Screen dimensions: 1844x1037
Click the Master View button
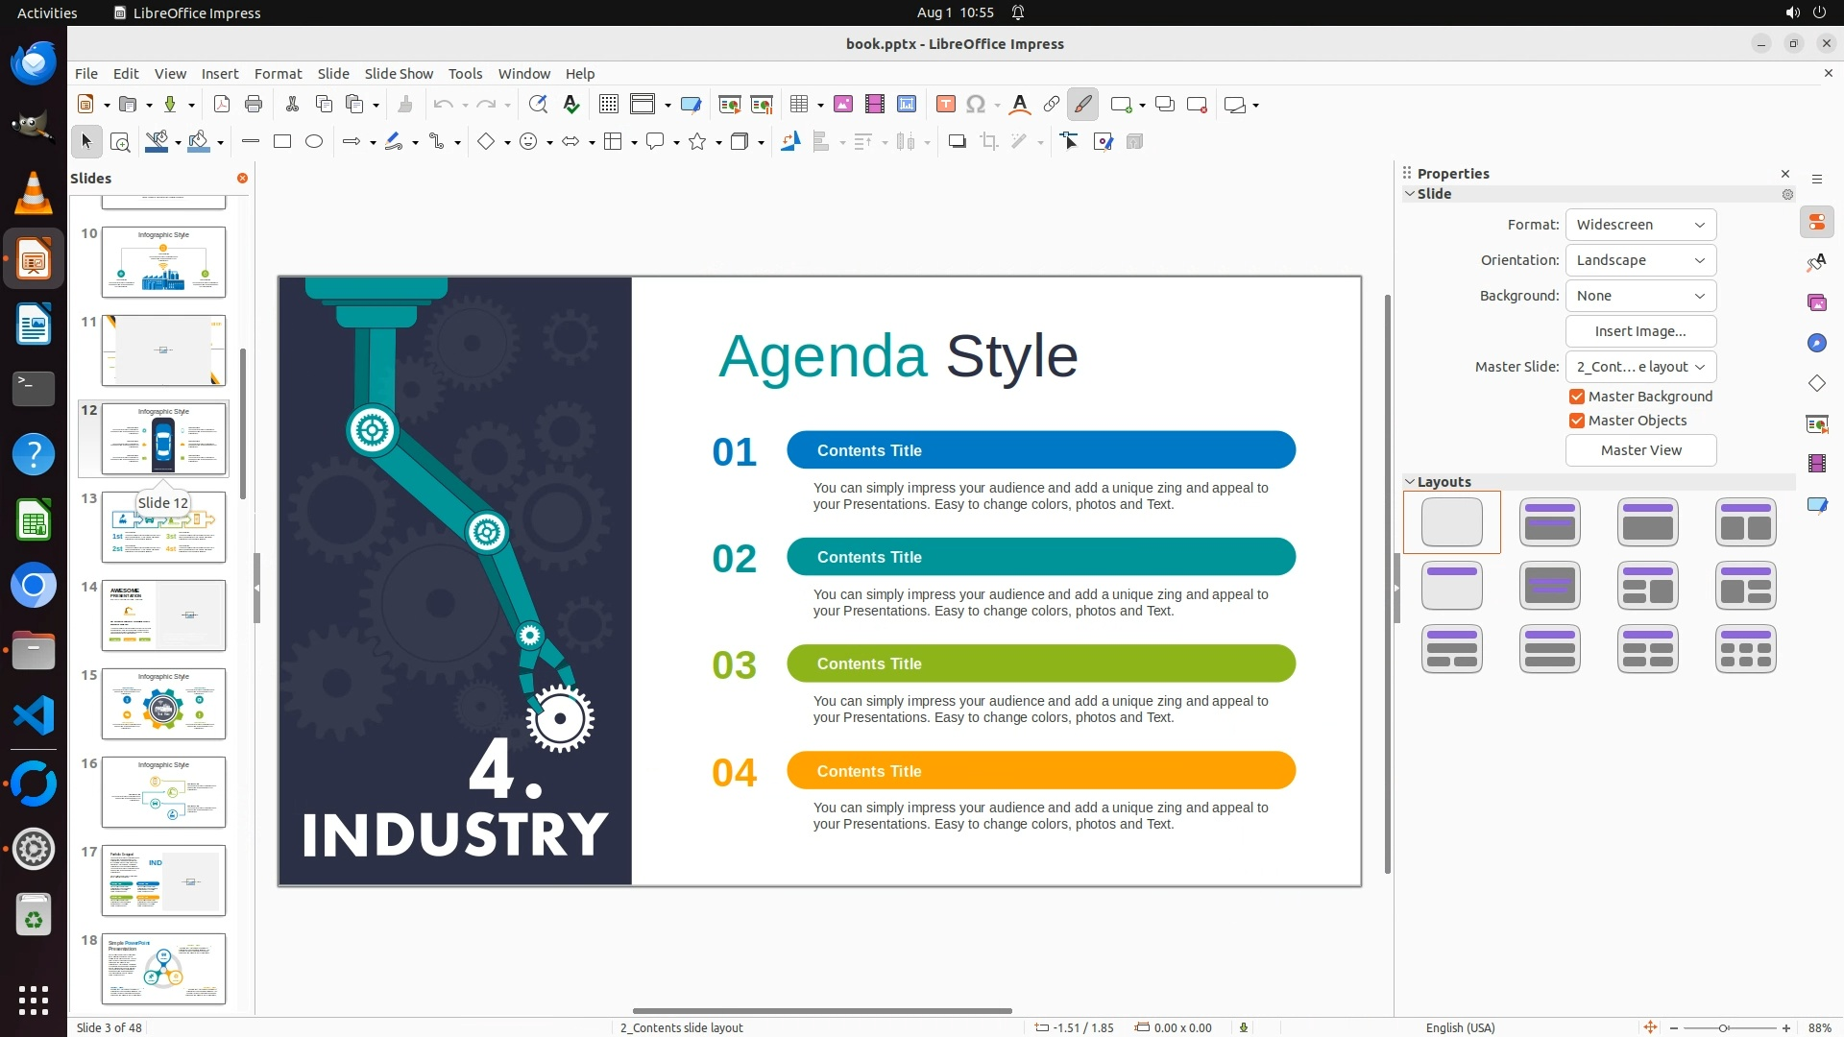(x=1640, y=450)
